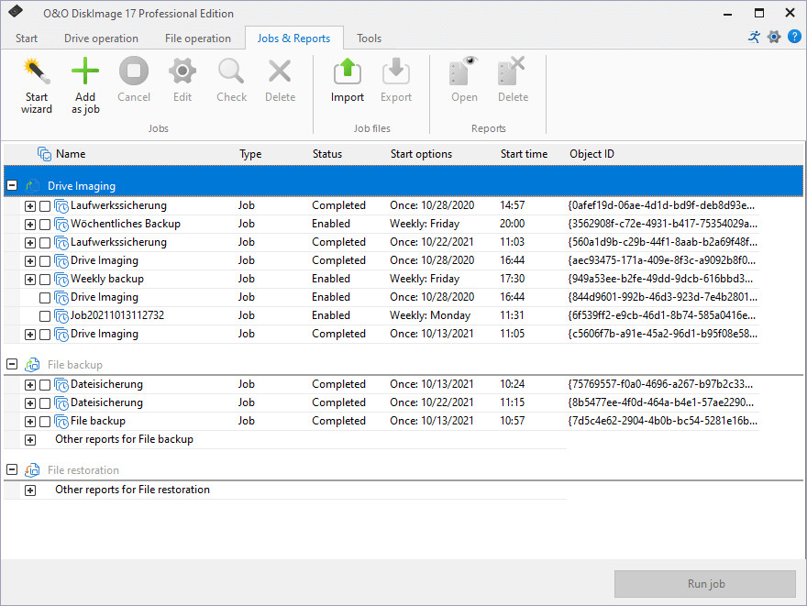Tick checkbox for Drive Imaging started 11:05
The image size is (807, 606).
tap(45, 335)
